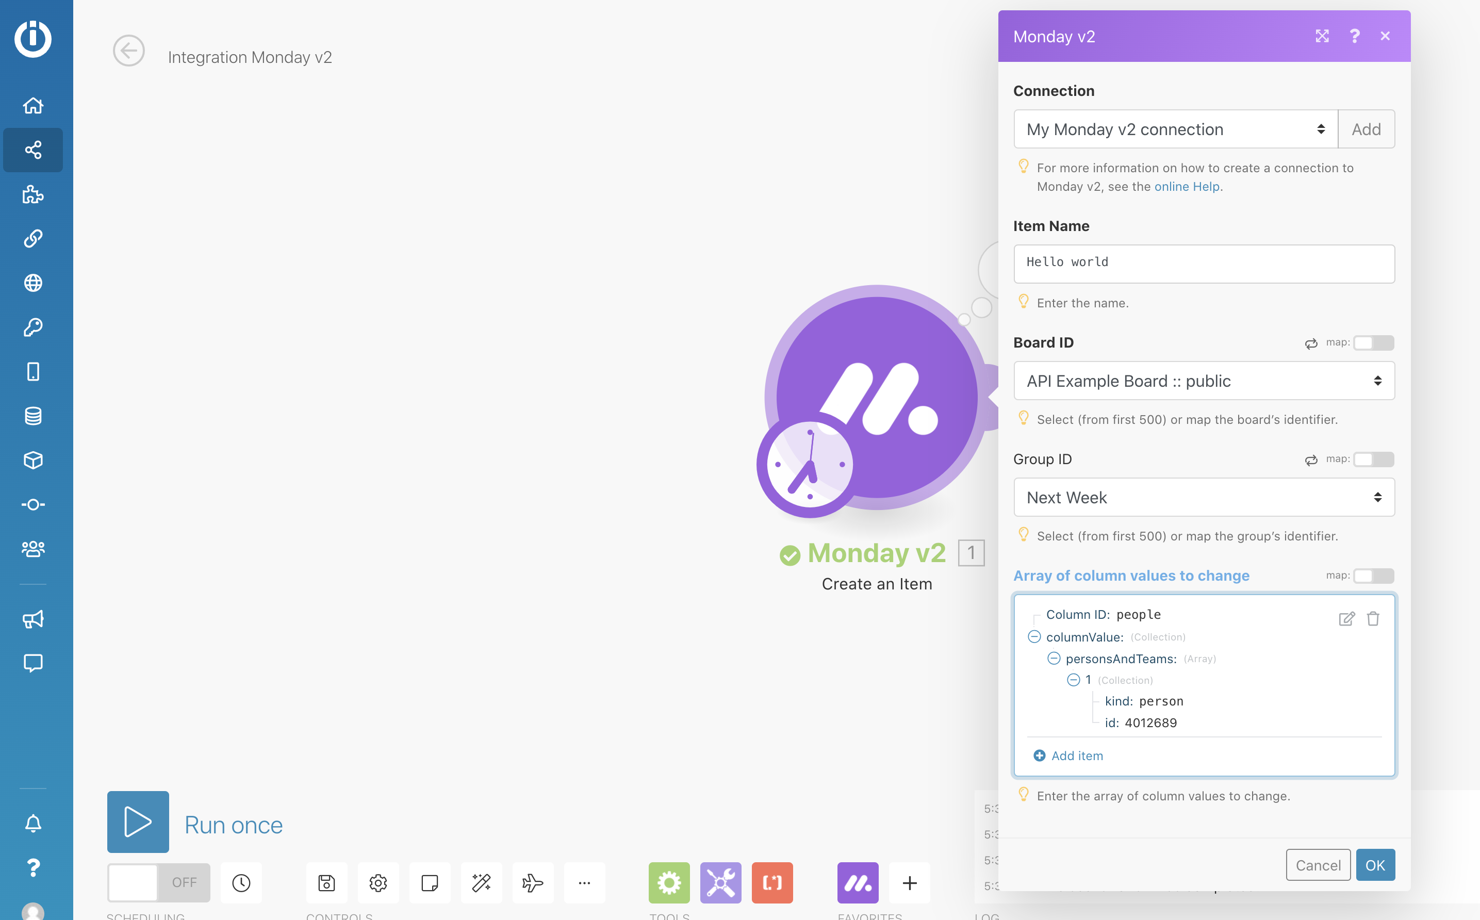
Task: Add a favorite with plus button
Action: [x=910, y=883]
